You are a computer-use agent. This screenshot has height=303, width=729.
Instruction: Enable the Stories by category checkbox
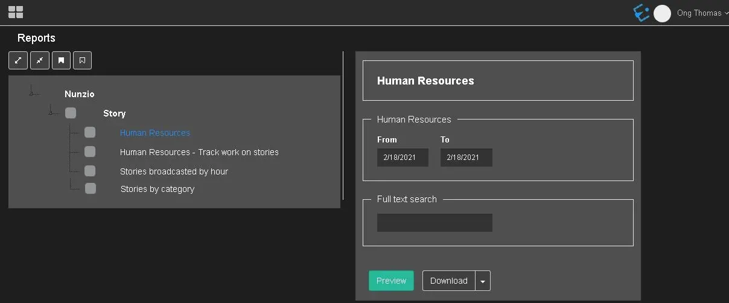click(90, 188)
